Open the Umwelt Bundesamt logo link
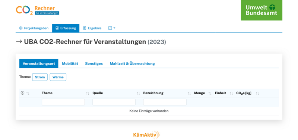The height and width of the screenshot is (140, 298). click(261, 10)
